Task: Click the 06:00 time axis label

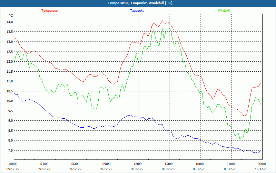Action: click(76, 164)
